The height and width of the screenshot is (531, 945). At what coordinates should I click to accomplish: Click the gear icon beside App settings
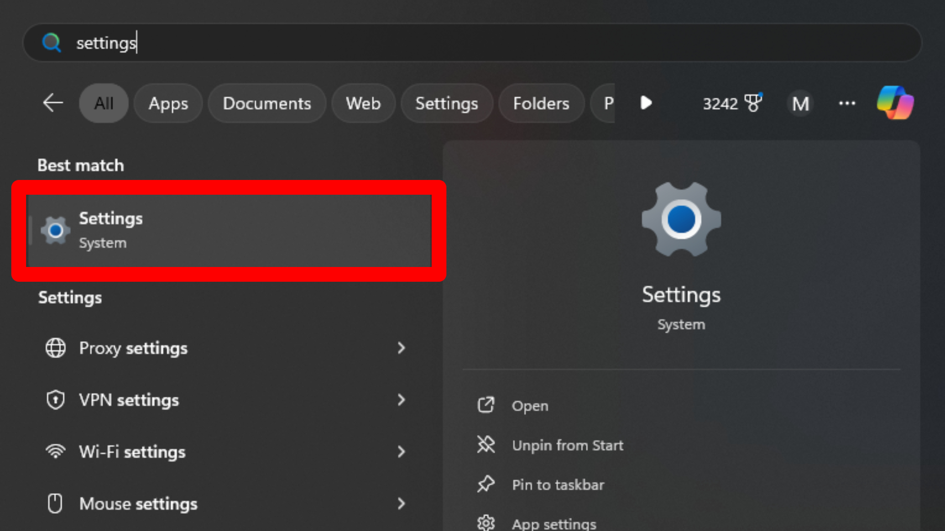pos(486,523)
